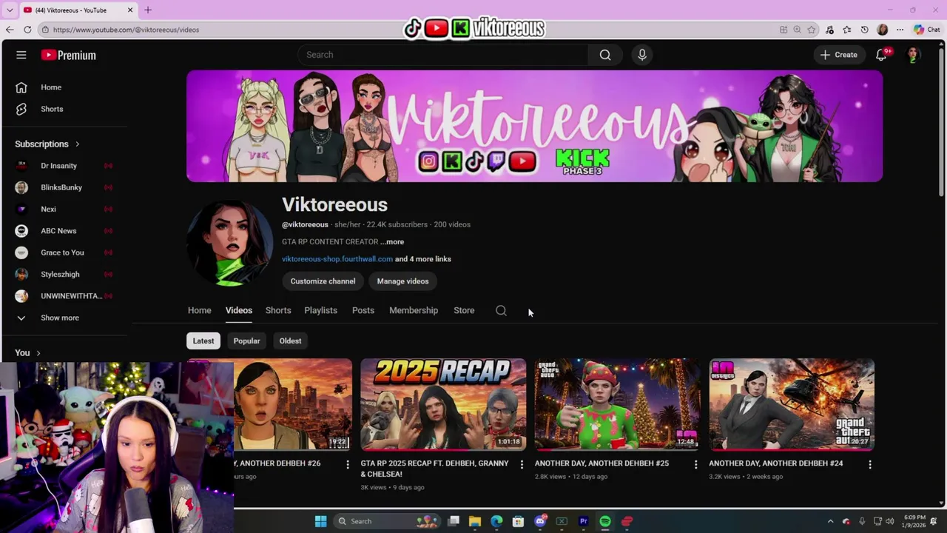This screenshot has width=947, height=533.
Task: Open the YouTube hamburger guide menu
Action: click(x=21, y=55)
